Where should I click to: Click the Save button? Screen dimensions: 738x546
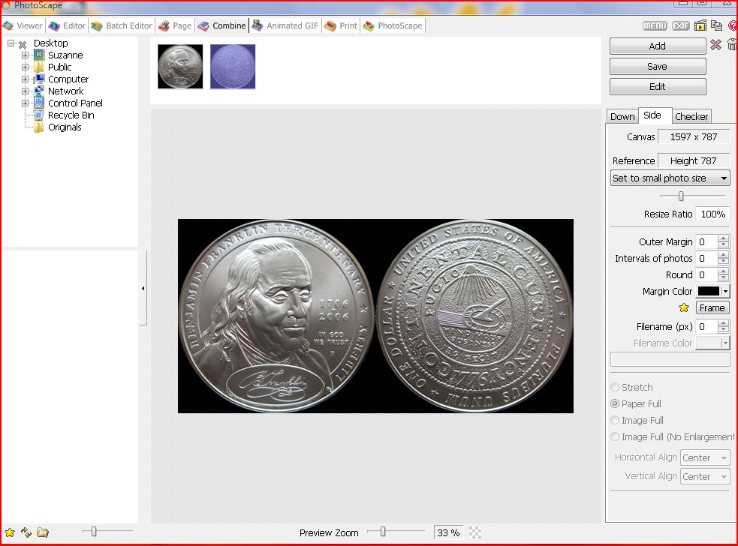click(657, 66)
